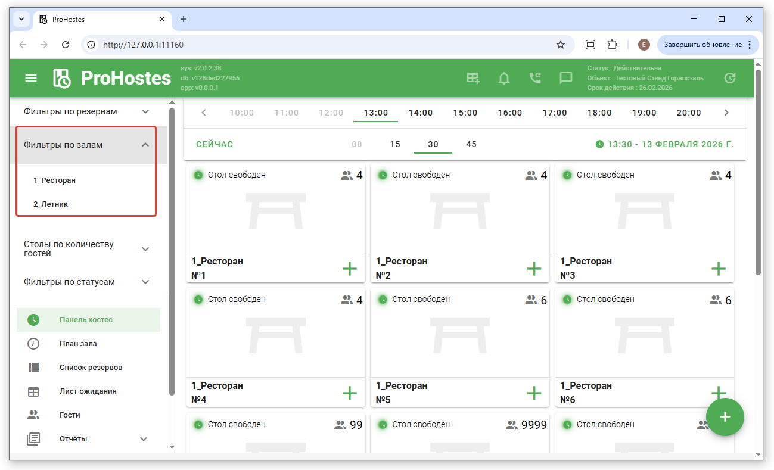Click the green plus on table №5
The height and width of the screenshot is (470, 774).
point(534,393)
